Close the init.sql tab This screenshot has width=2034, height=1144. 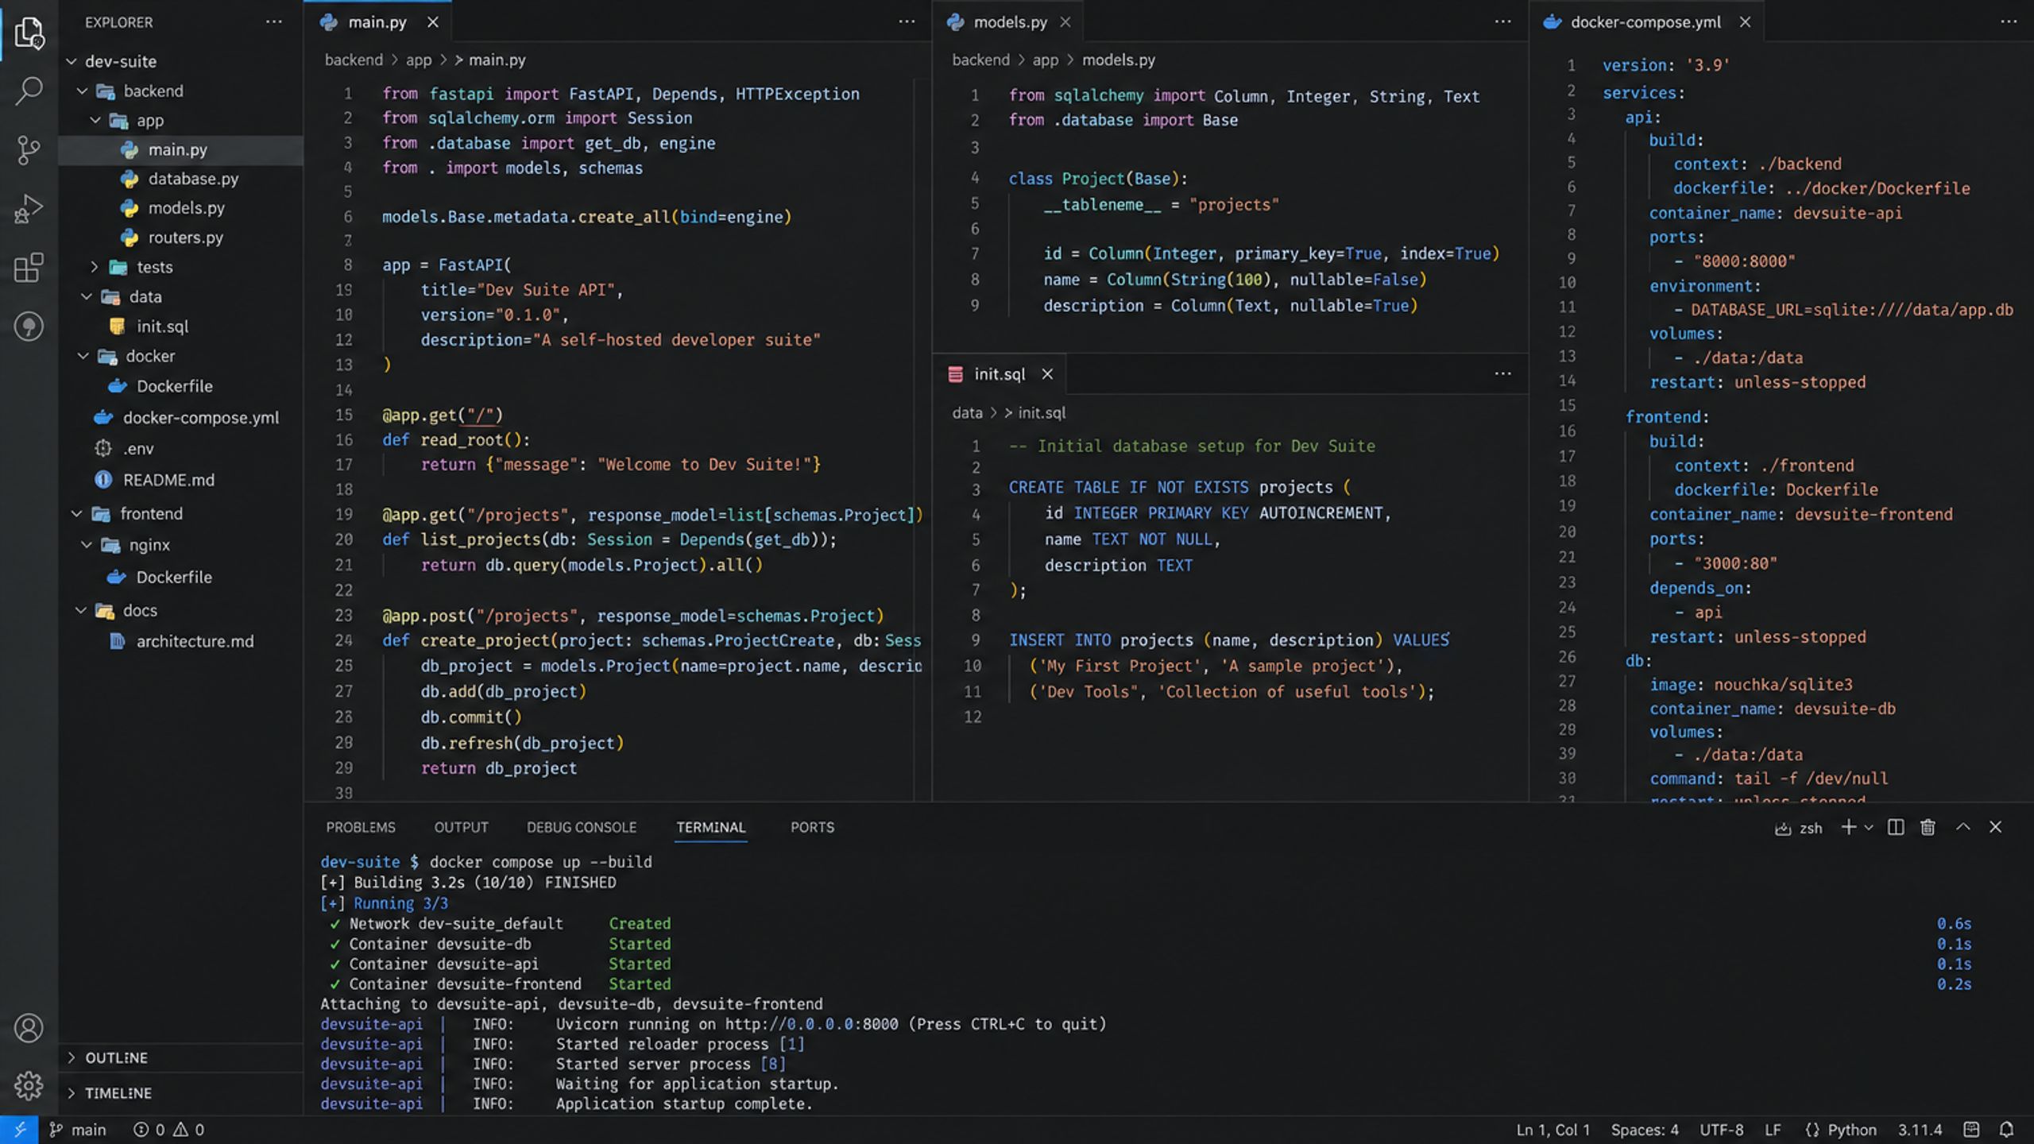pyautogui.click(x=1047, y=374)
